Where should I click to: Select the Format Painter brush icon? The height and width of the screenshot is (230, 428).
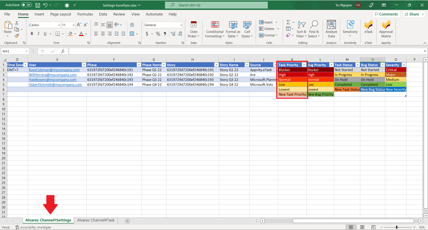[17, 36]
